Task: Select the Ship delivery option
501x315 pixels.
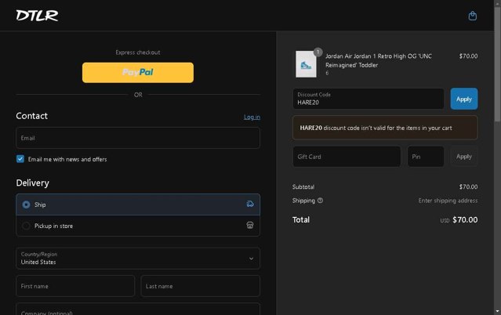Action: point(138,205)
